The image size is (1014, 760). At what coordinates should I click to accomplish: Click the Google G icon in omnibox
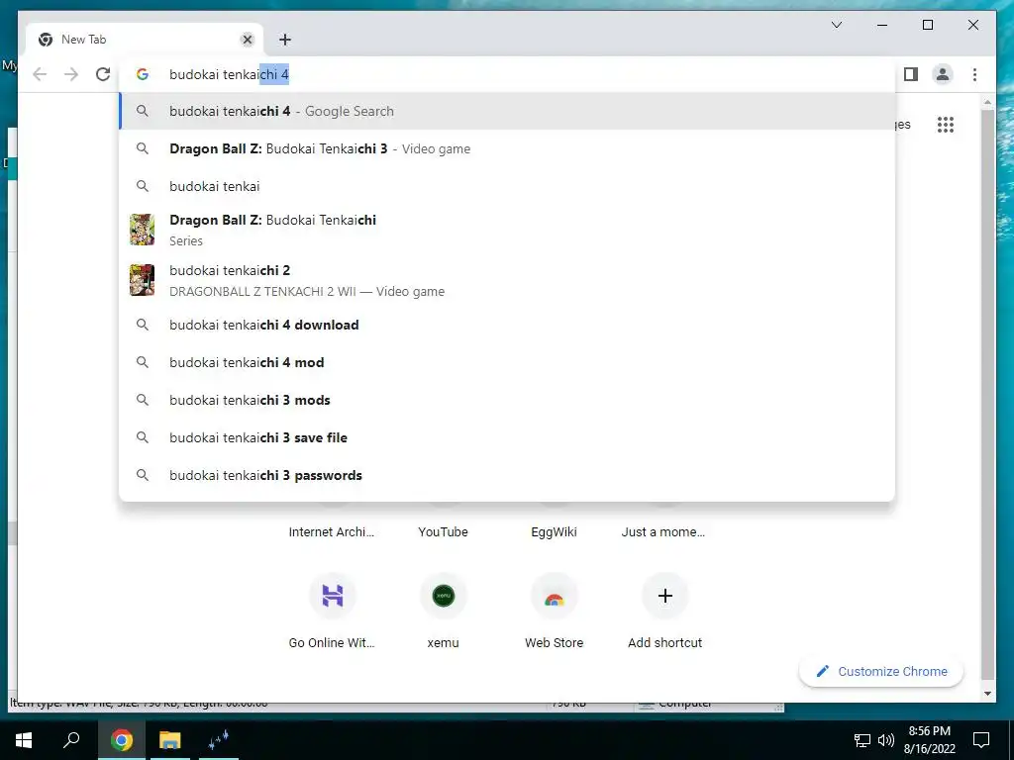tap(143, 74)
